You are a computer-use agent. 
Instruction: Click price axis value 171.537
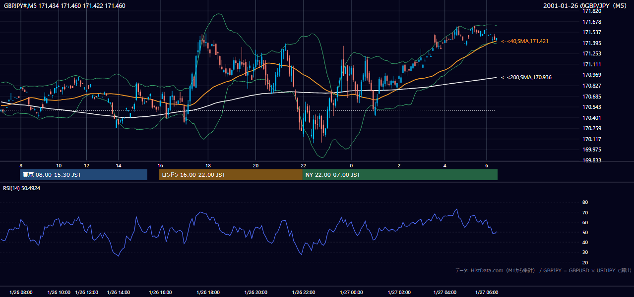point(592,32)
